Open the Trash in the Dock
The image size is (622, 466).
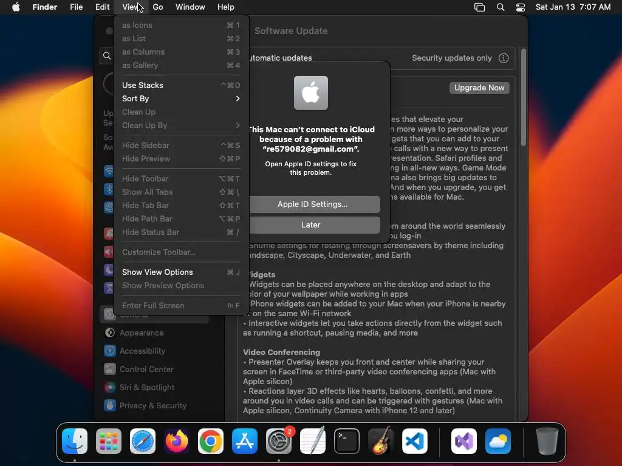click(x=547, y=441)
